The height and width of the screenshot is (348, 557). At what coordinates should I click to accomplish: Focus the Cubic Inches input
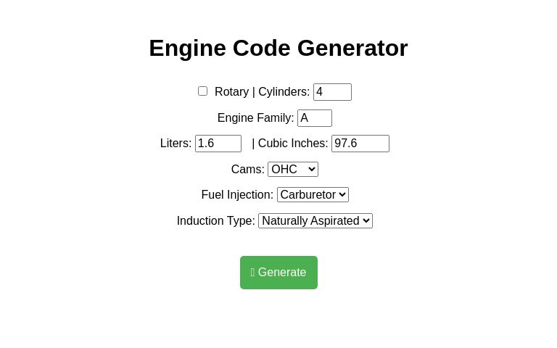coord(360,144)
